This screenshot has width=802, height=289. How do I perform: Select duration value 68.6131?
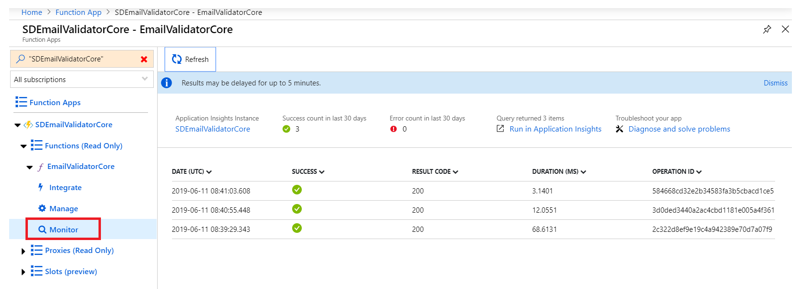pyautogui.click(x=544, y=229)
